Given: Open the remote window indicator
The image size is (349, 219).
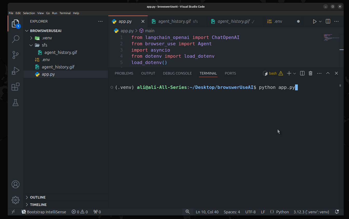Looking at the screenshot, I should 13,212.
